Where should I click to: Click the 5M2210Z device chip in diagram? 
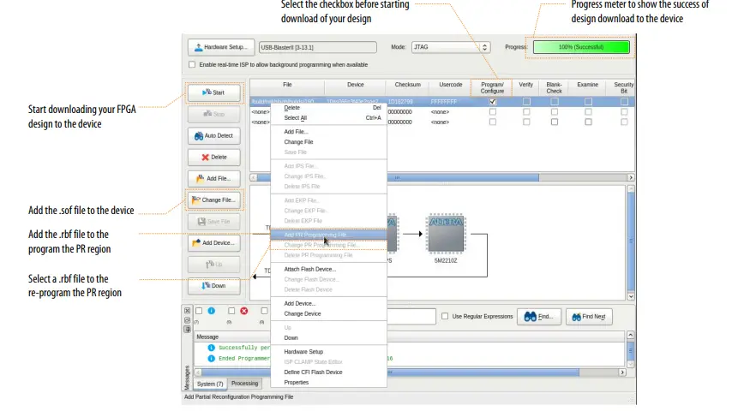click(445, 235)
